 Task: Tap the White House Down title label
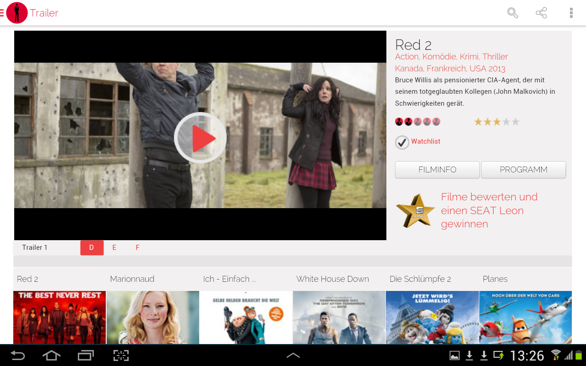pyautogui.click(x=332, y=279)
